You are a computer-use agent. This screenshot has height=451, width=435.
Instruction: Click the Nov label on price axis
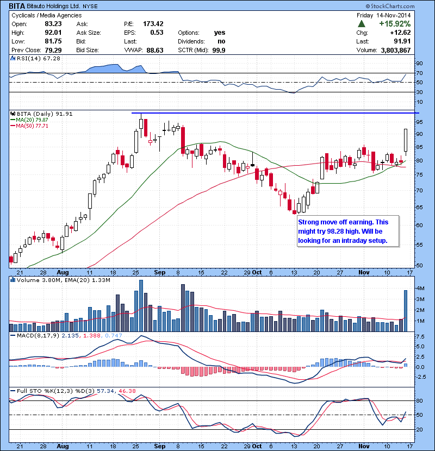(364, 272)
